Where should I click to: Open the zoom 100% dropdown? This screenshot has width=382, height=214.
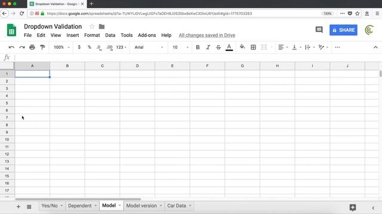61,48
